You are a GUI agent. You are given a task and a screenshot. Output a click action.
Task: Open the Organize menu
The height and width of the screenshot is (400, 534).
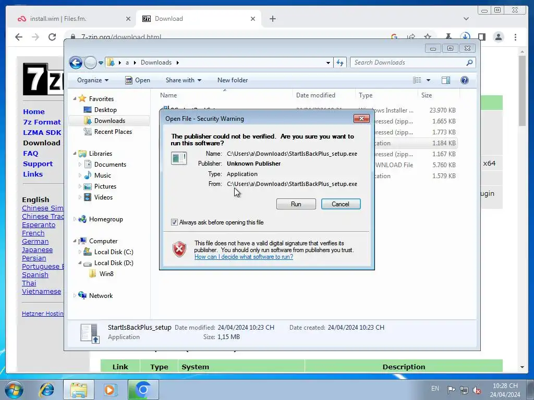(93, 80)
